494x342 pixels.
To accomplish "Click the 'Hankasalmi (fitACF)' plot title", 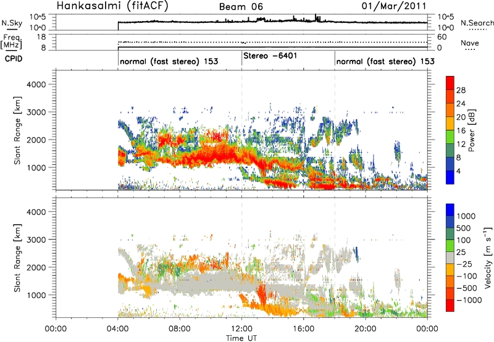I will pos(112,6).
